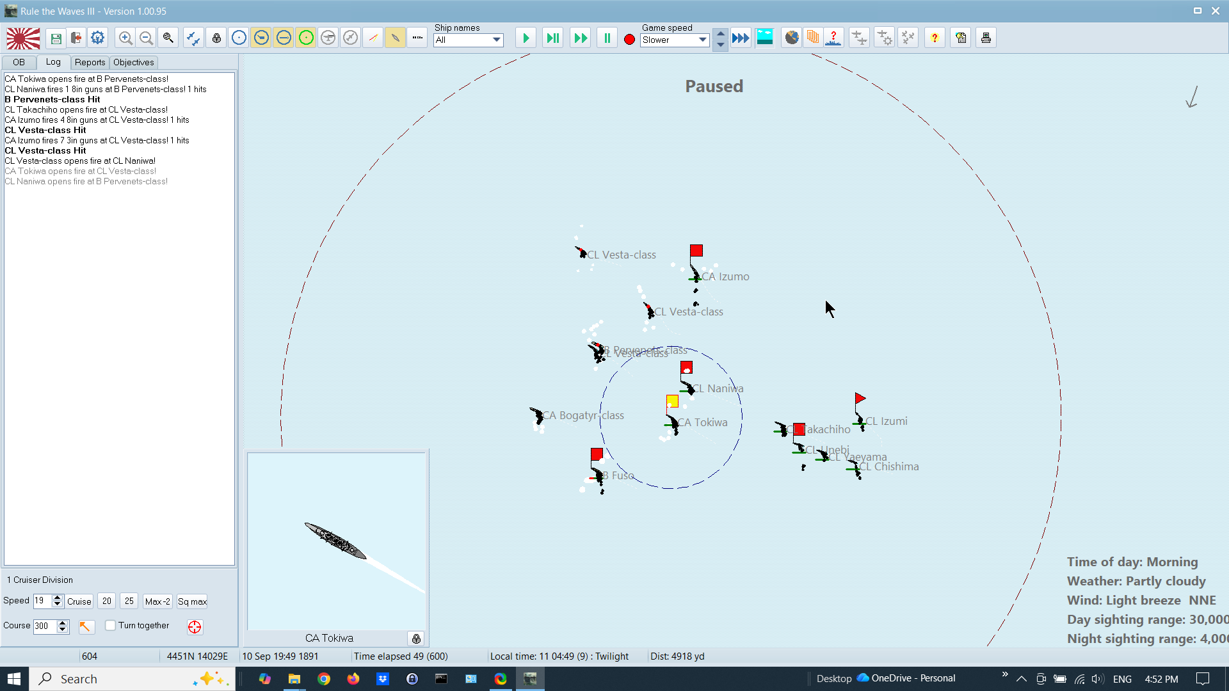The image size is (1229, 691).
Task: Zoom in on the battle map
Action: pos(125,38)
